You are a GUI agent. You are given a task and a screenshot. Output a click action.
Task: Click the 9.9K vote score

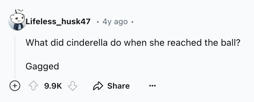(53, 86)
